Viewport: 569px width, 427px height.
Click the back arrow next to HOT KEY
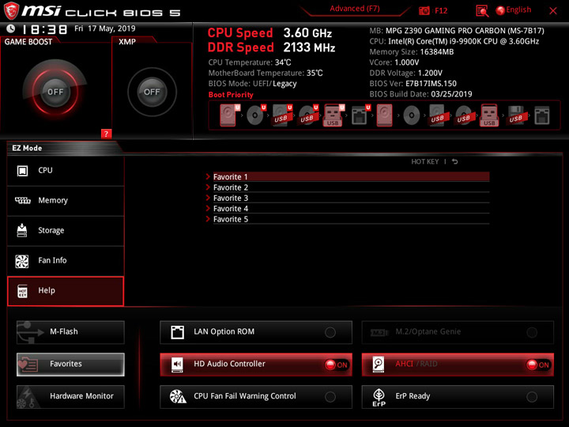455,161
